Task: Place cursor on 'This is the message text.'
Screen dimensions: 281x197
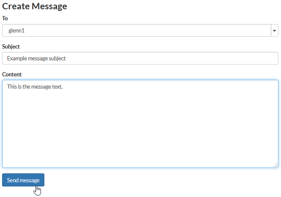Action: click(35, 86)
